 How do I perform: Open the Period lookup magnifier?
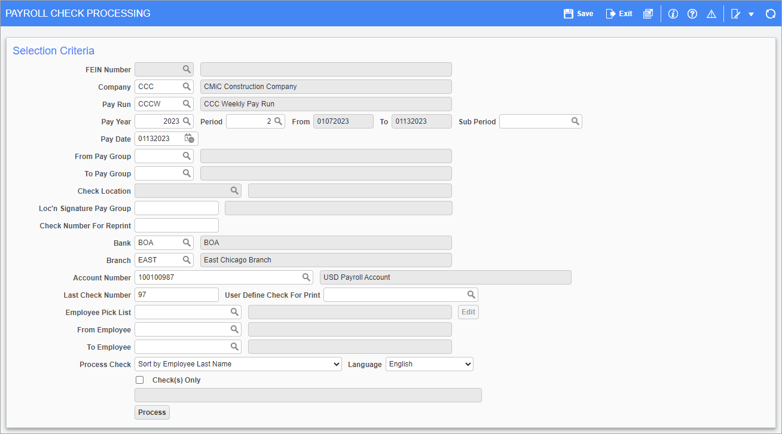(278, 121)
